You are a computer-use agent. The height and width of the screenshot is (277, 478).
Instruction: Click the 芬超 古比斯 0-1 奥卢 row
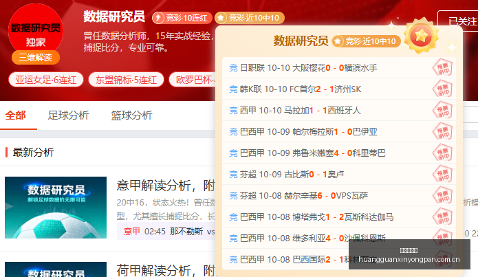pyautogui.click(x=338, y=175)
